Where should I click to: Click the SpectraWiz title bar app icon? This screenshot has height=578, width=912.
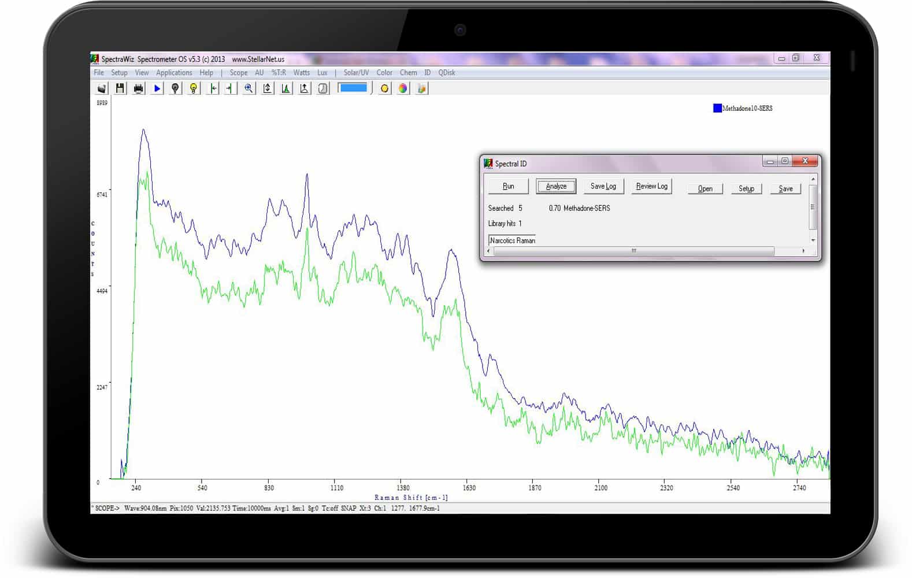(x=95, y=59)
